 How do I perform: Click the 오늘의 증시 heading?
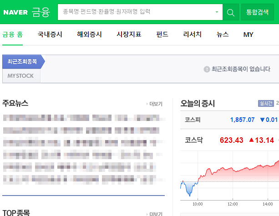[198, 103]
